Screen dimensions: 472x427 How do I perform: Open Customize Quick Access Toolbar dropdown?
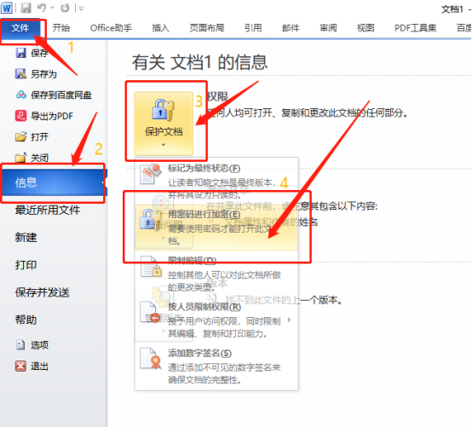[81, 9]
